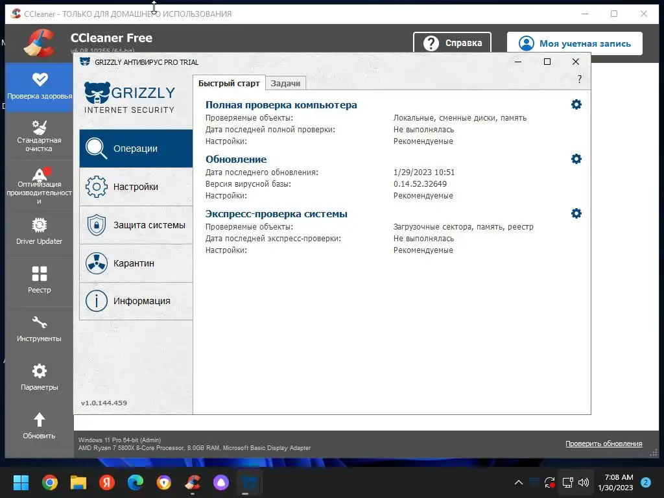The image size is (664, 498).
Task: Open notifications badge showing 2
Action: (646, 482)
